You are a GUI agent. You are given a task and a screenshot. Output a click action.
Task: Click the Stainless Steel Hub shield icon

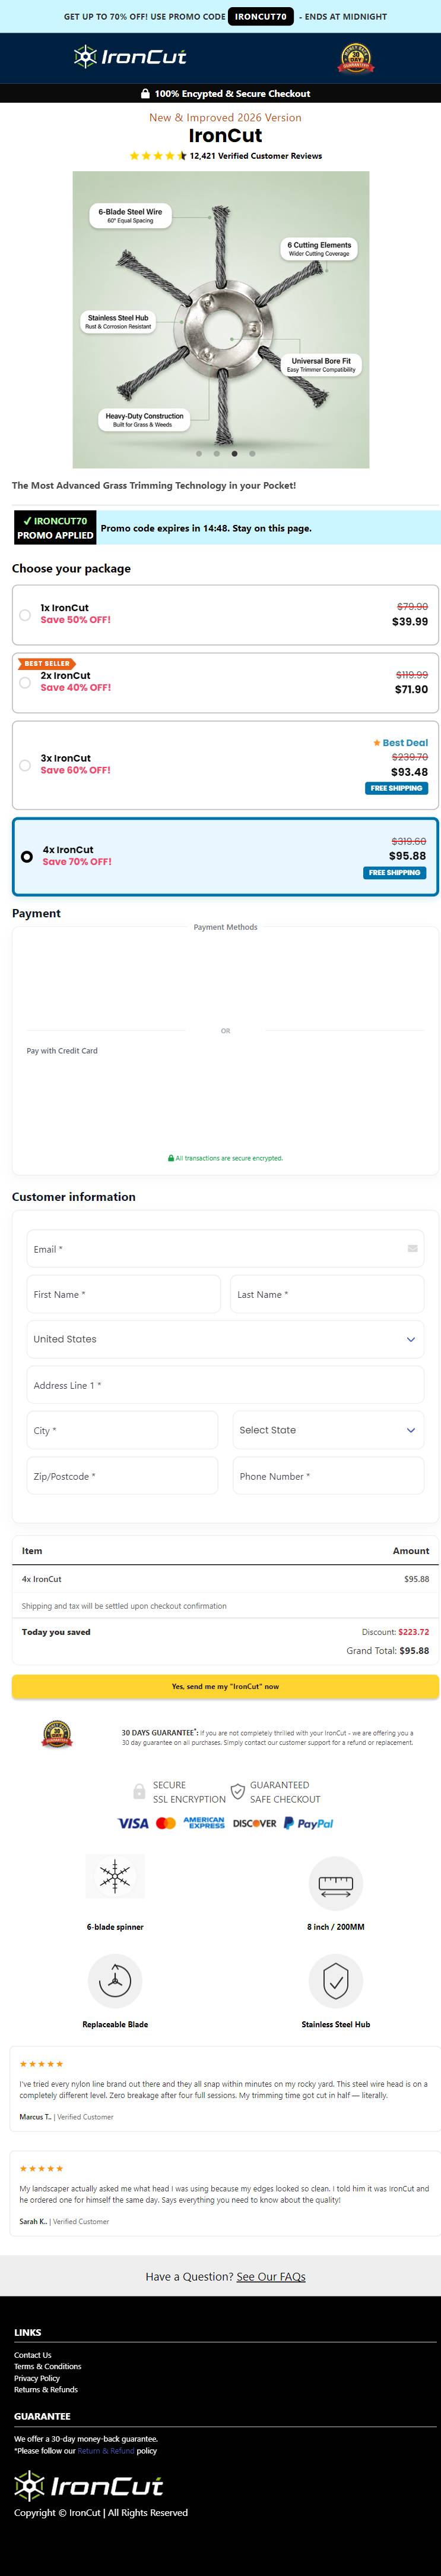(x=335, y=1980)
